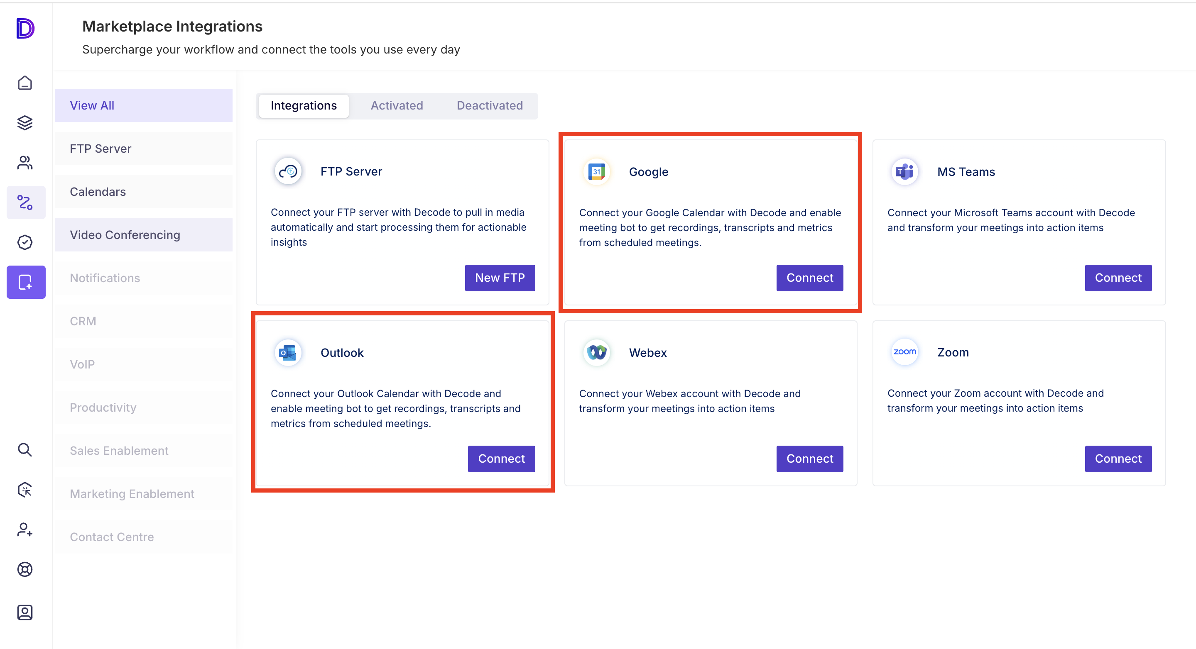1196x649 pixels.
Task: Click the Webex card title
Action: (x=648, y=353)
